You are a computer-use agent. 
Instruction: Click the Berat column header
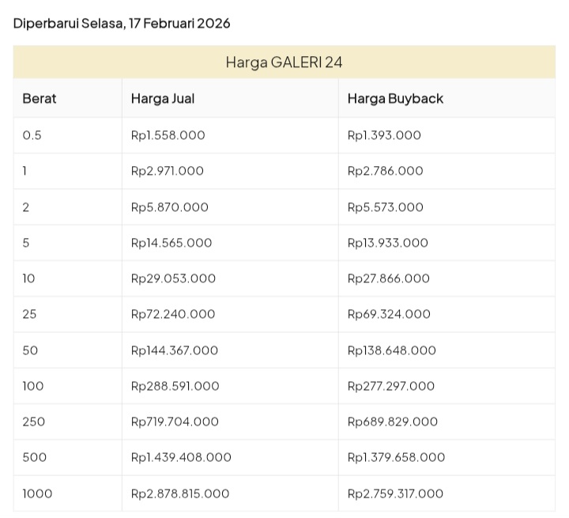(40, 99)
